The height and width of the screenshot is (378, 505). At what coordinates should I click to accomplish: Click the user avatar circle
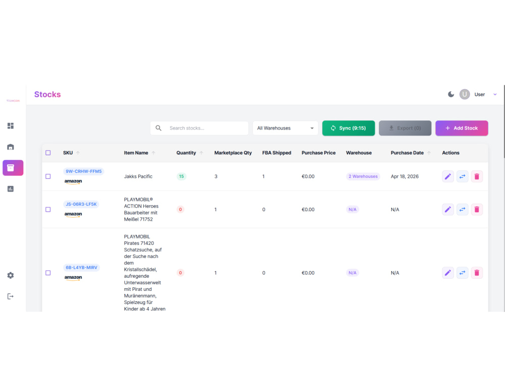(x=465, y=94)
